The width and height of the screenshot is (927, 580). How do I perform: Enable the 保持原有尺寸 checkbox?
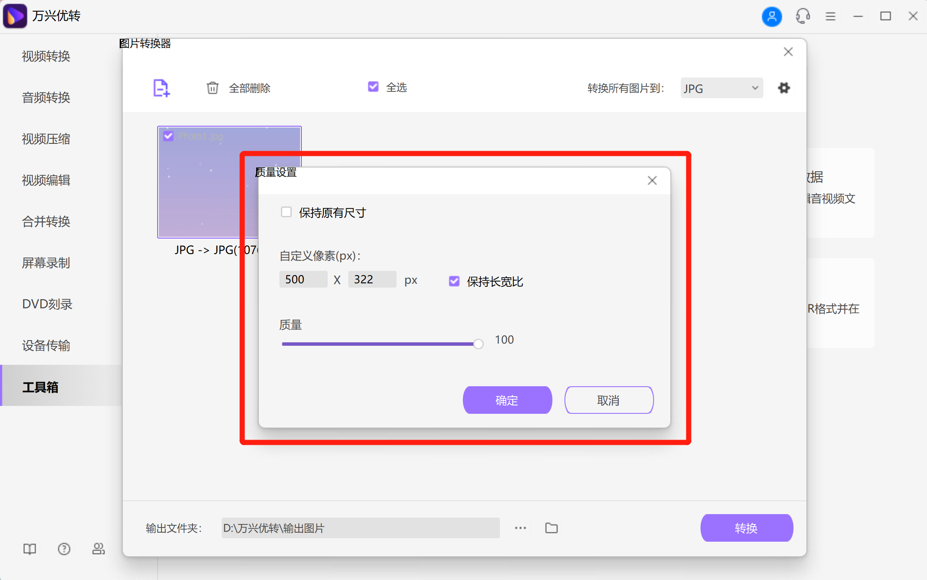click(286, 211)
